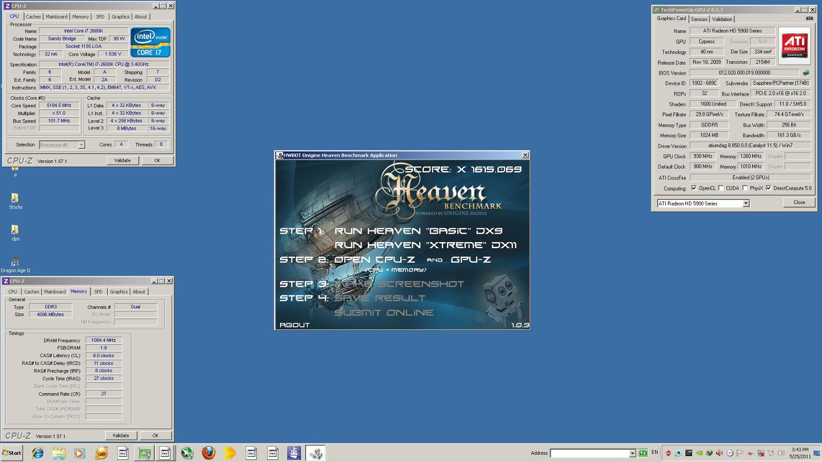This screenshot has height=462, width=822.
Task: Click Run Heaven "Basic" DX9
Action: [419, 231]
